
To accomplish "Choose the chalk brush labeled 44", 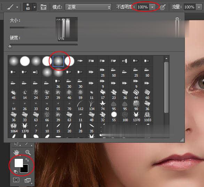I will point(136,94).
